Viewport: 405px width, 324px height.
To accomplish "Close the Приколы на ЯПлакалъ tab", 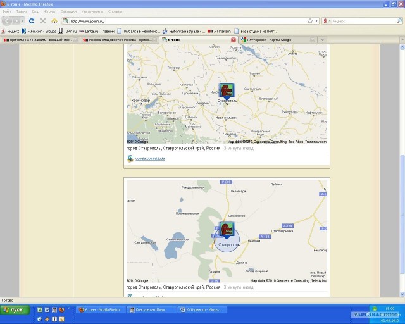I will tap(75, 40).
